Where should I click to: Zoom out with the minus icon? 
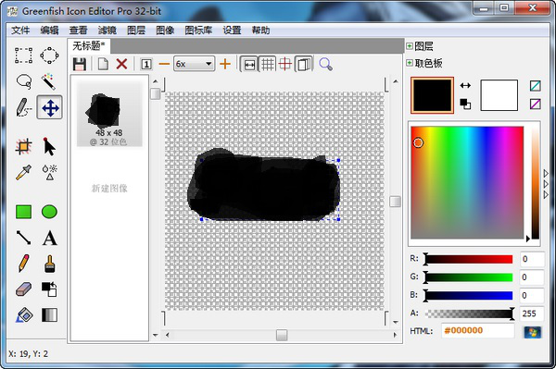coord(164,64)
